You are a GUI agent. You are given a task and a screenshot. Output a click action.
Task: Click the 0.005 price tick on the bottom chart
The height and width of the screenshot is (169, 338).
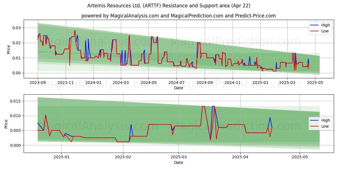pyautogui.click(x=16, y=130)
